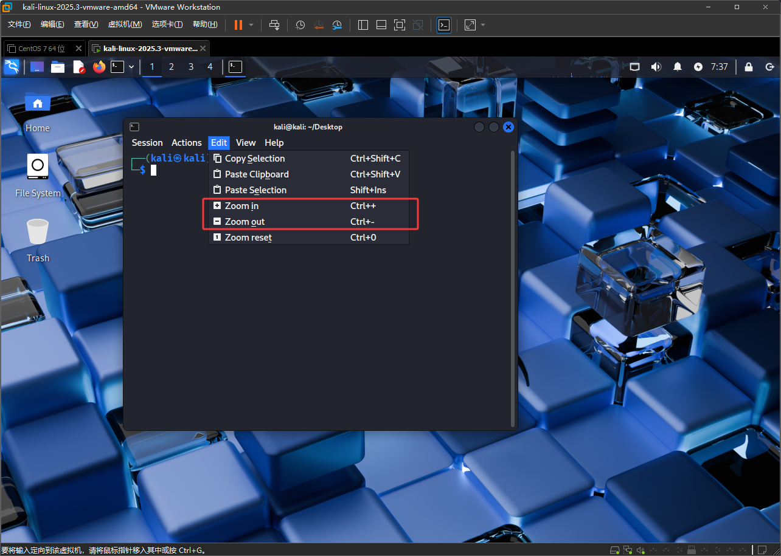Choose Copy Selection from the Edit menu
This screenshot has height=556, width=781.
coord(308,159)
